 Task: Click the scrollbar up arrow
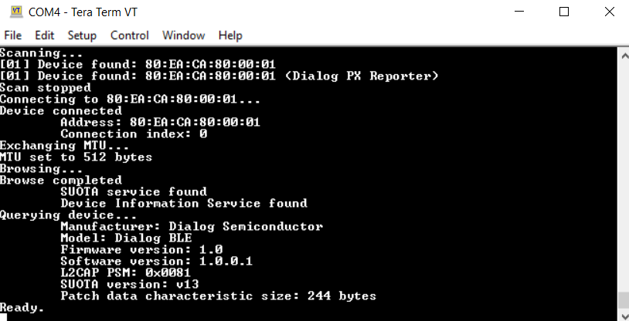(624, 56)
